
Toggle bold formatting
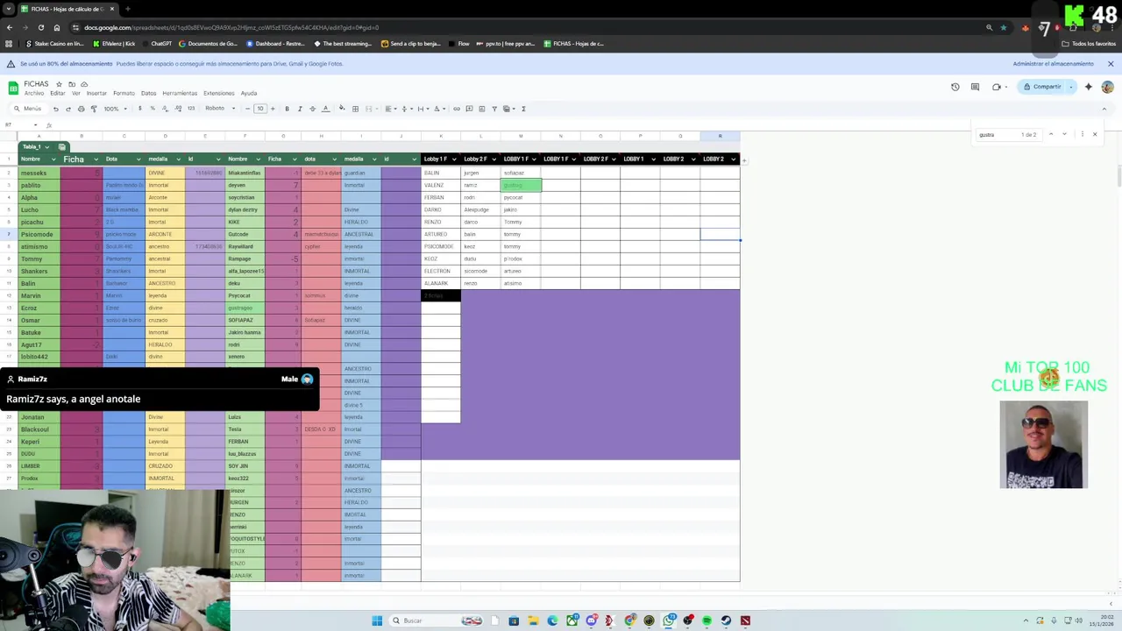point(287,109)
